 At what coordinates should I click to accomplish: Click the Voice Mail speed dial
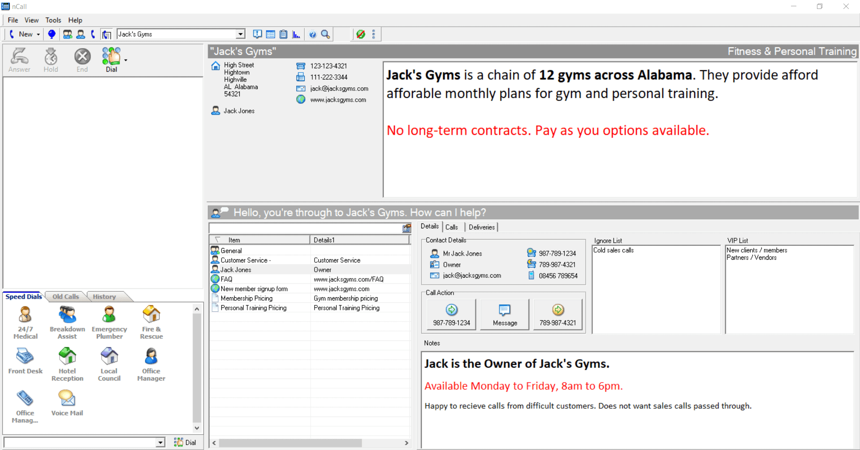(x=67, y=403)
